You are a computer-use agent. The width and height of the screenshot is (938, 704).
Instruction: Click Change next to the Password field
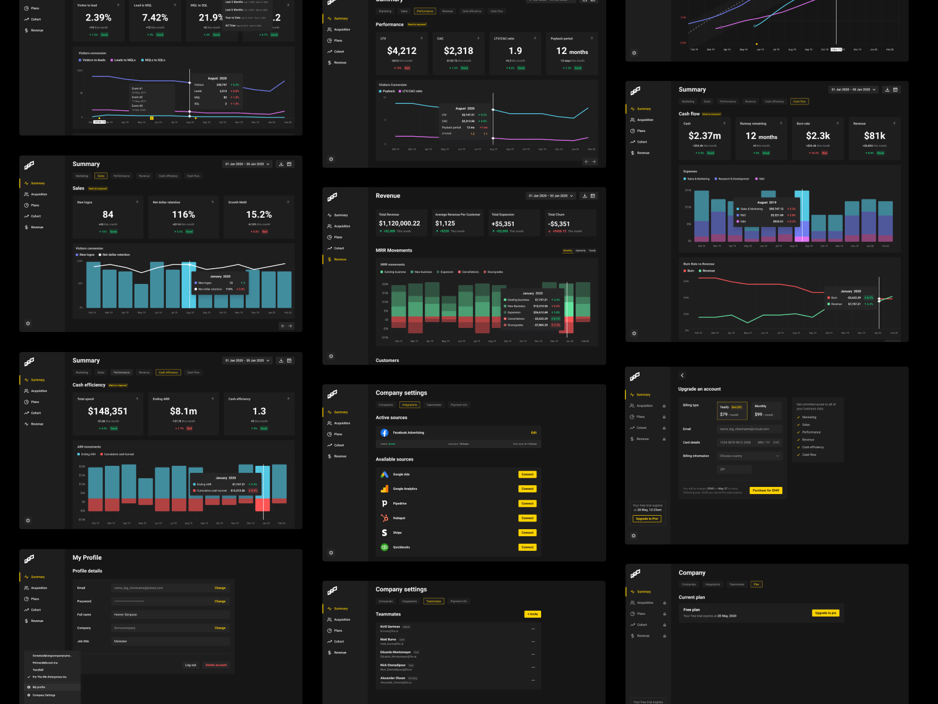[220, 601]
